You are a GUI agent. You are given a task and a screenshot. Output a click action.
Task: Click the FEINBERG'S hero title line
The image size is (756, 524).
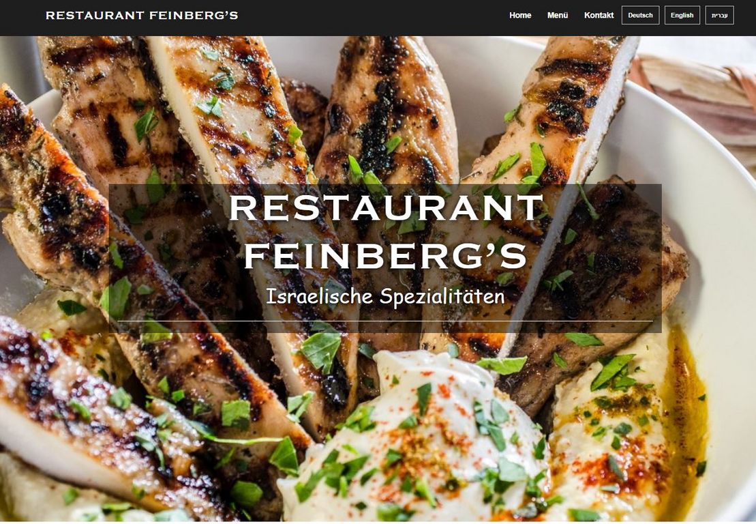385,255
